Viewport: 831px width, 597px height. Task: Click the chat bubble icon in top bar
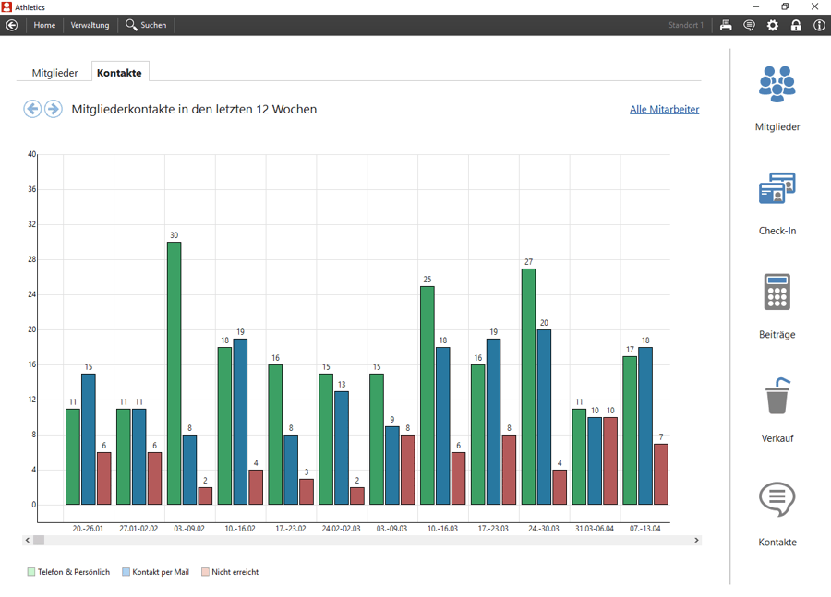coord(750,25)
